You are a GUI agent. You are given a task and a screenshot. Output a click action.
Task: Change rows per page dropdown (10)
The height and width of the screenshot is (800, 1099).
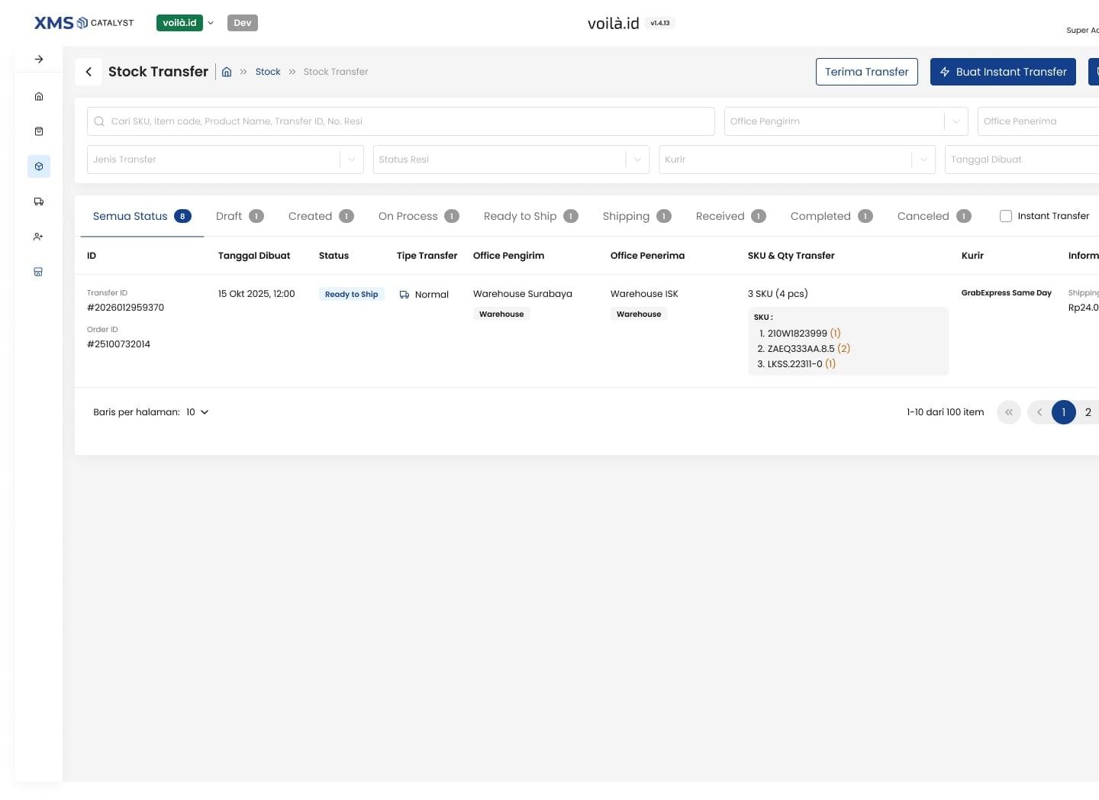pyautogui.click(x=198, y=412)
